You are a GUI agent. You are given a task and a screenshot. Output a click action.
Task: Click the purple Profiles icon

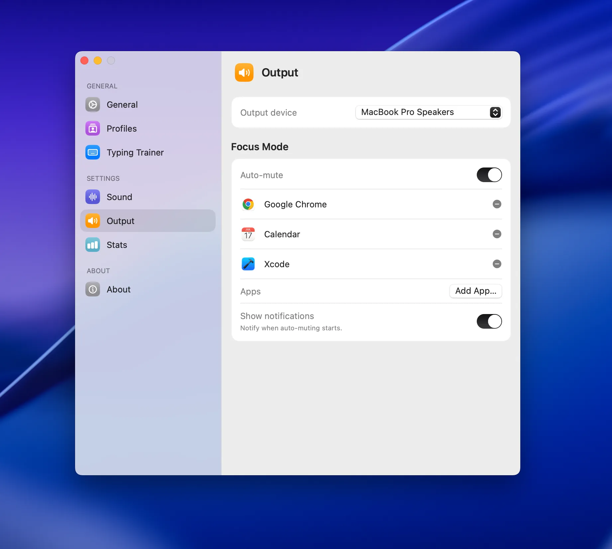pos(93,129)
